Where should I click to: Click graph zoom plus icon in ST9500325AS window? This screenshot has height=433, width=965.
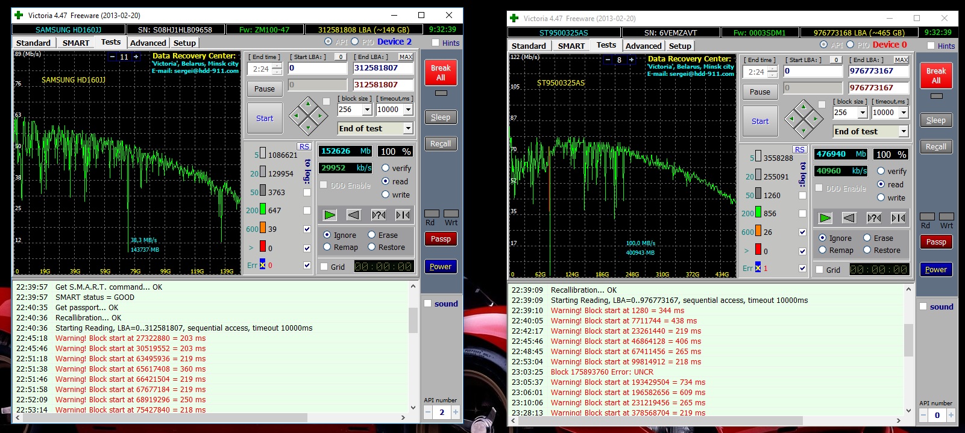click(632, 60)
